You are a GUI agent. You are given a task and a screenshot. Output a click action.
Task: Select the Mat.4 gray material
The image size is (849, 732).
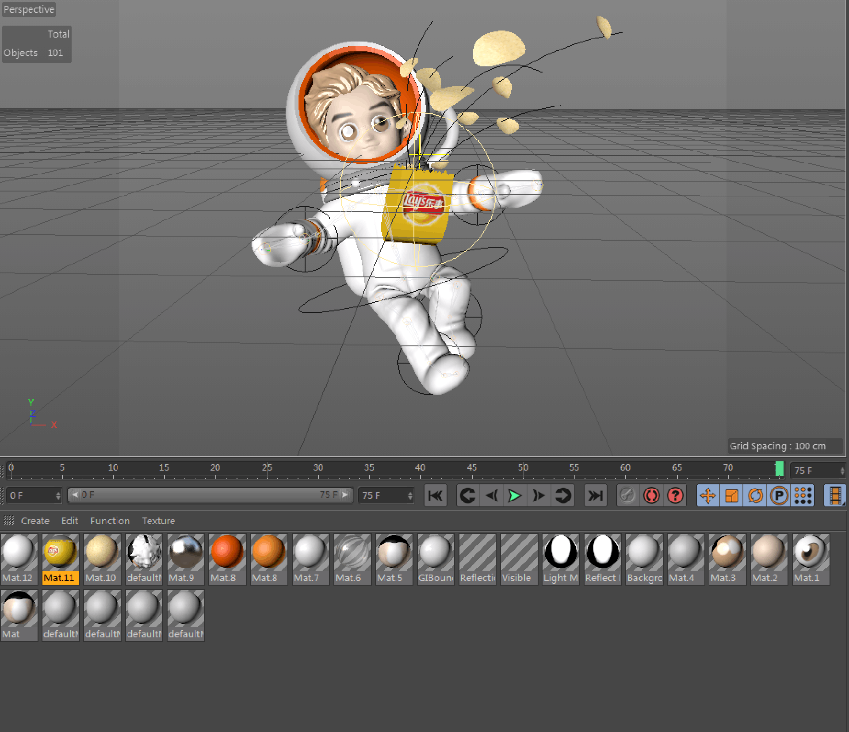click(686, 559)
